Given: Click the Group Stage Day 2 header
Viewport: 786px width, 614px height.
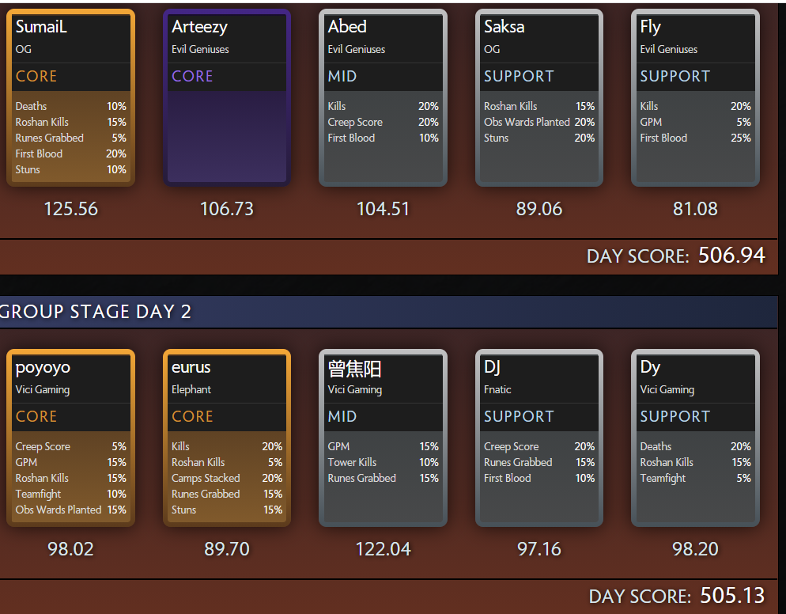Looking at the screenshot, I should (x=96, y=312).
